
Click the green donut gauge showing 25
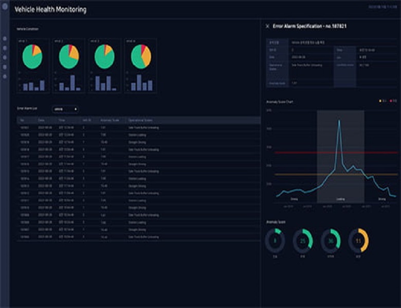[x=303, y=241]
